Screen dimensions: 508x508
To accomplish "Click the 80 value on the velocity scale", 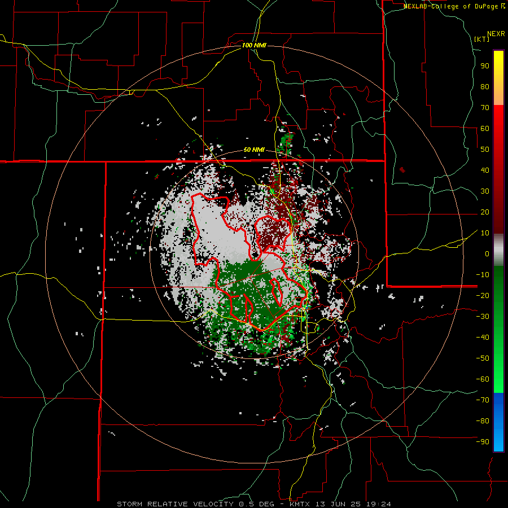I will pyautogui.click(x=485, y=86).
